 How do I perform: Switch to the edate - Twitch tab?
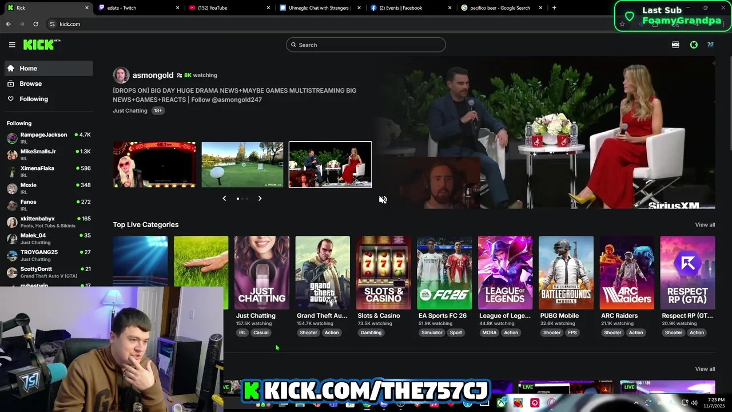coord(138,8)
